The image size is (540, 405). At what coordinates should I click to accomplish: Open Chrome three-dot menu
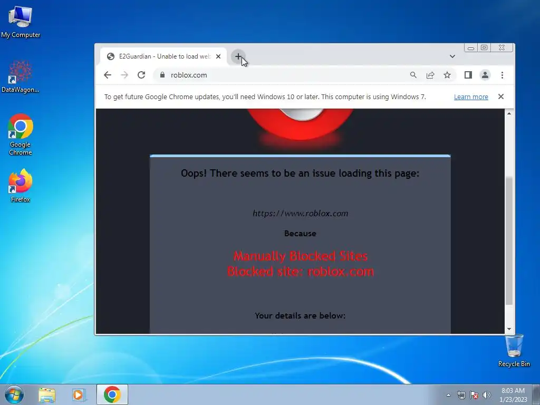click(502, 75)
